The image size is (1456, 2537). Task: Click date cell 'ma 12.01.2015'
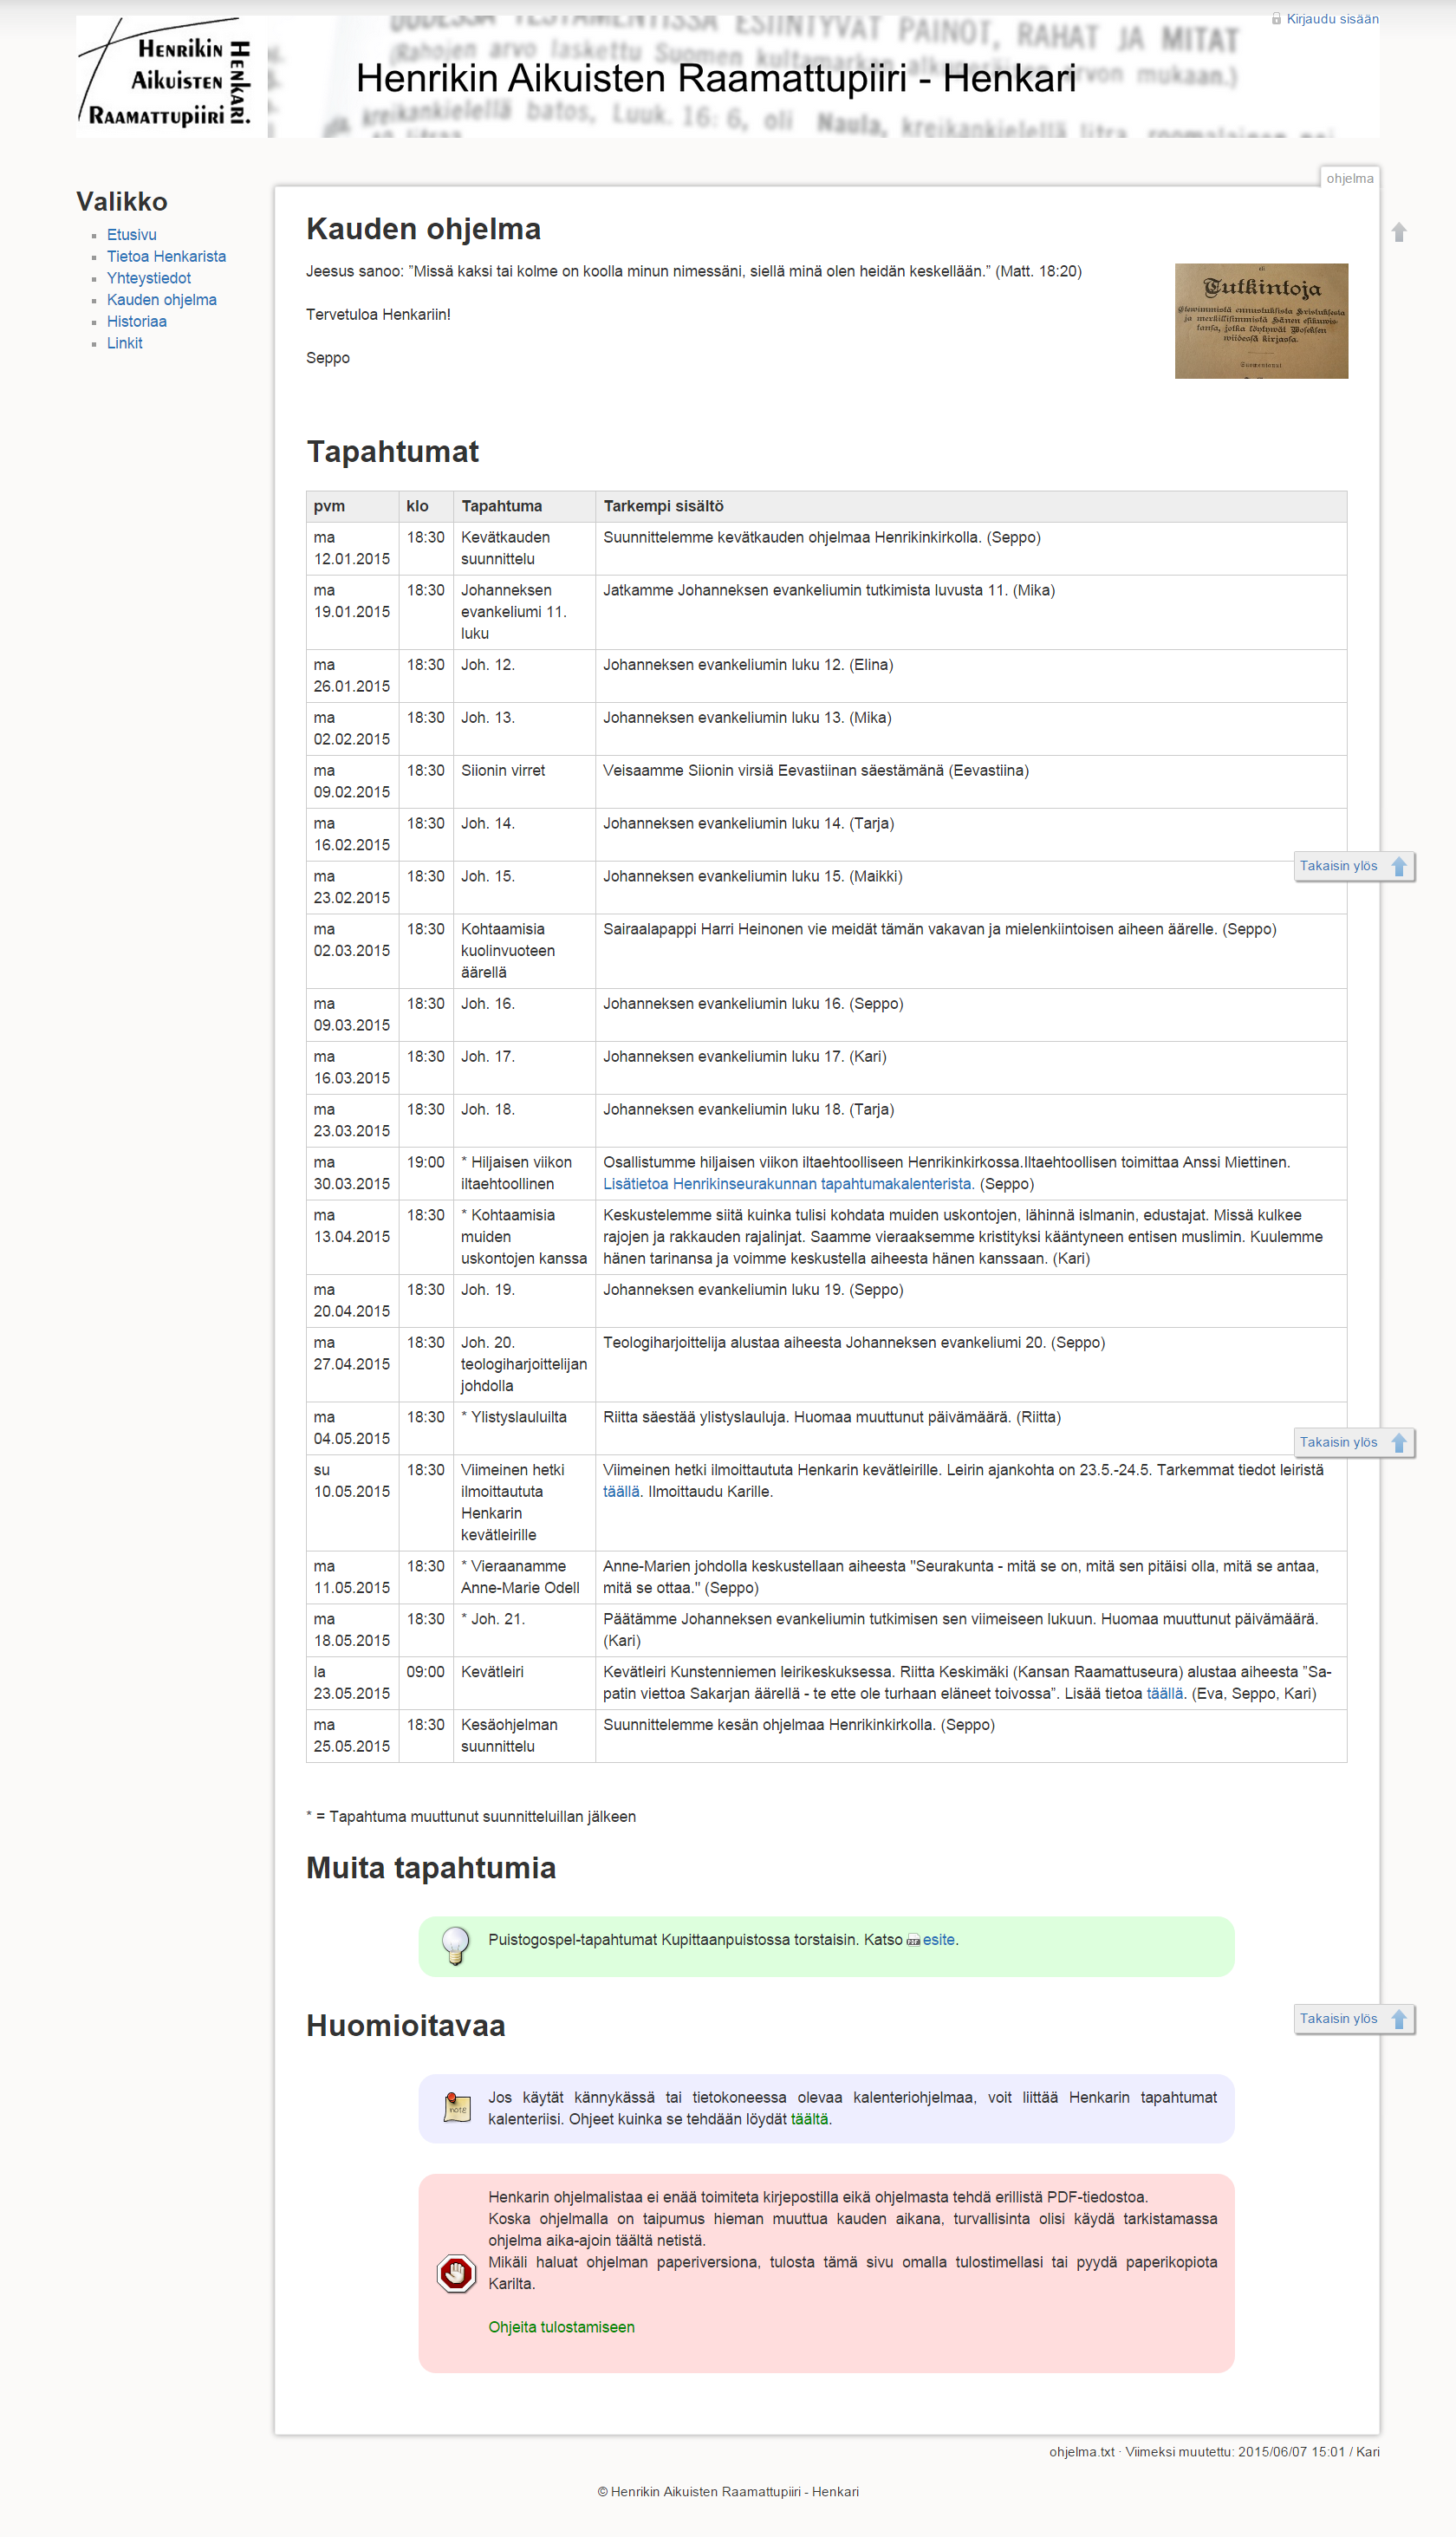[x=352, y=548]
